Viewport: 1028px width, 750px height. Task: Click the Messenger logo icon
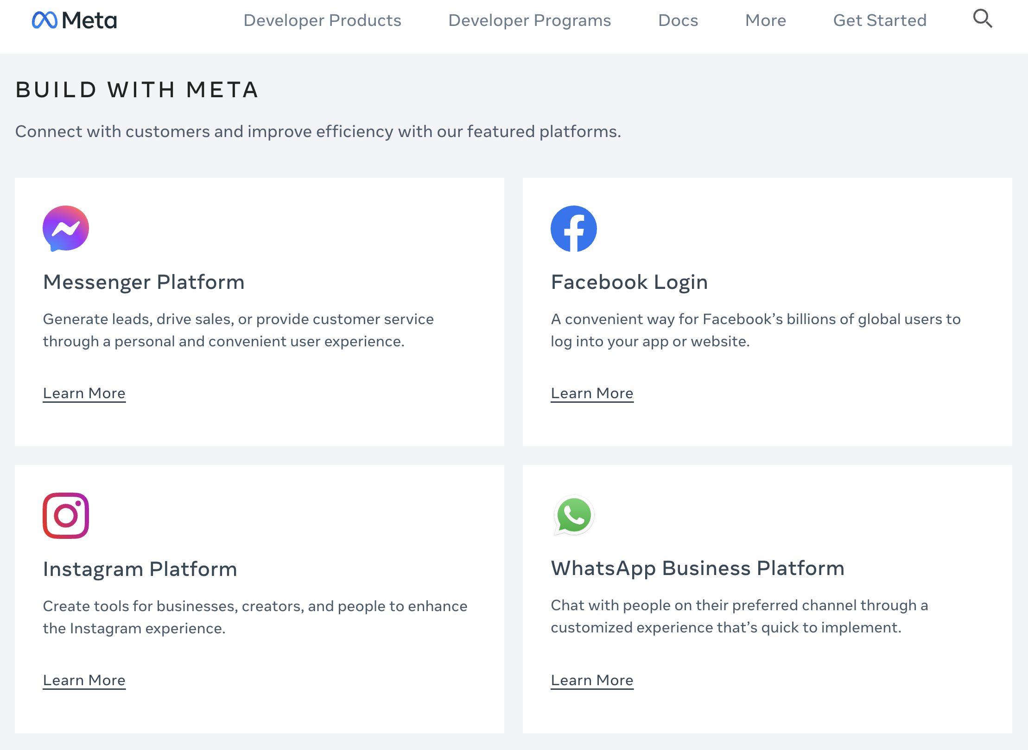pos(66,229)
